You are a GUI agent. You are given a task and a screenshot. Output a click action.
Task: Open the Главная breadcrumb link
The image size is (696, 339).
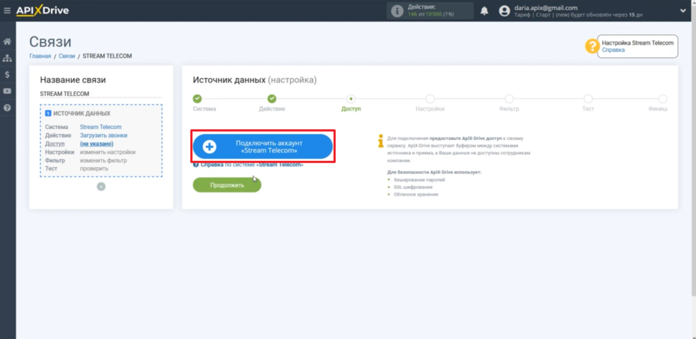tap(40, 56)
